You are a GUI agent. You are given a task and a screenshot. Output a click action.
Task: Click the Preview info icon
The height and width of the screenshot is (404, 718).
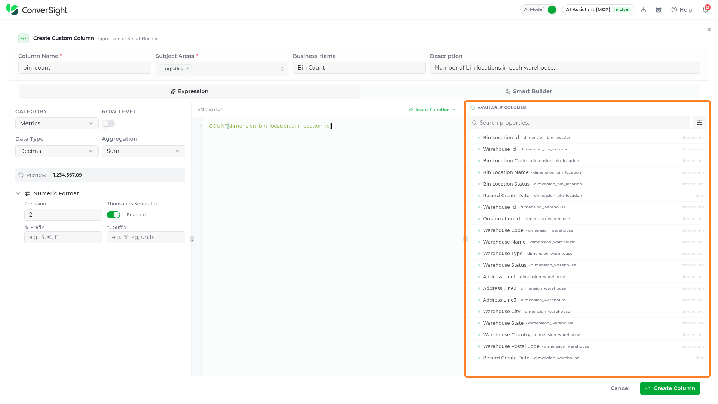tap(21, 175)
